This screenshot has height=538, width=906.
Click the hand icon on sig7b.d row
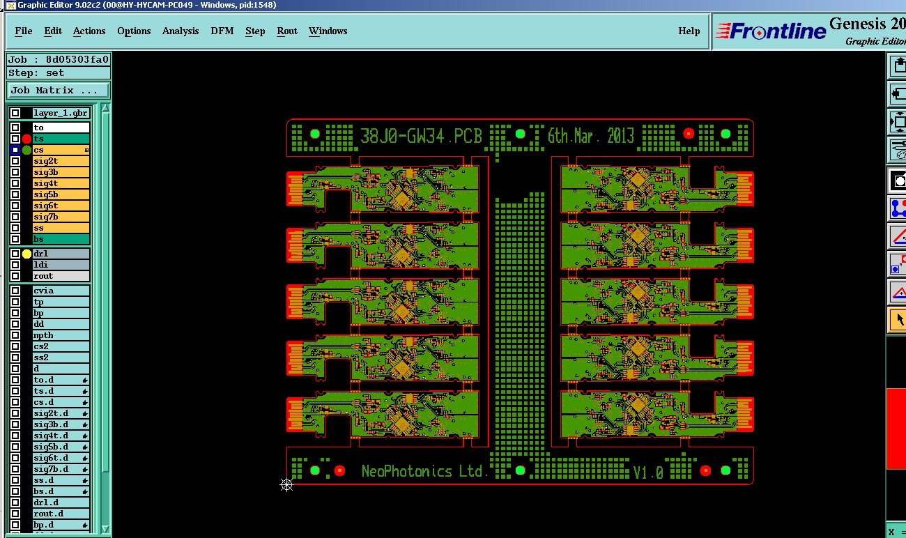click(85, 469)
